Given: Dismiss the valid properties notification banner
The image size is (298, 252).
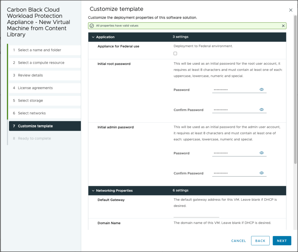Looking at the screenshot, I should (x=283, y=26).
